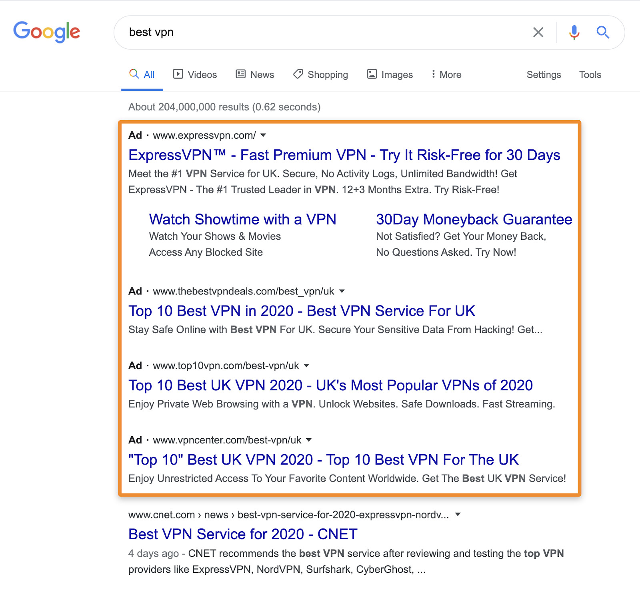Click the 30Day Moneyback Guarantee sitelink
Screen dimensions: 640x590
pos(474,219)
